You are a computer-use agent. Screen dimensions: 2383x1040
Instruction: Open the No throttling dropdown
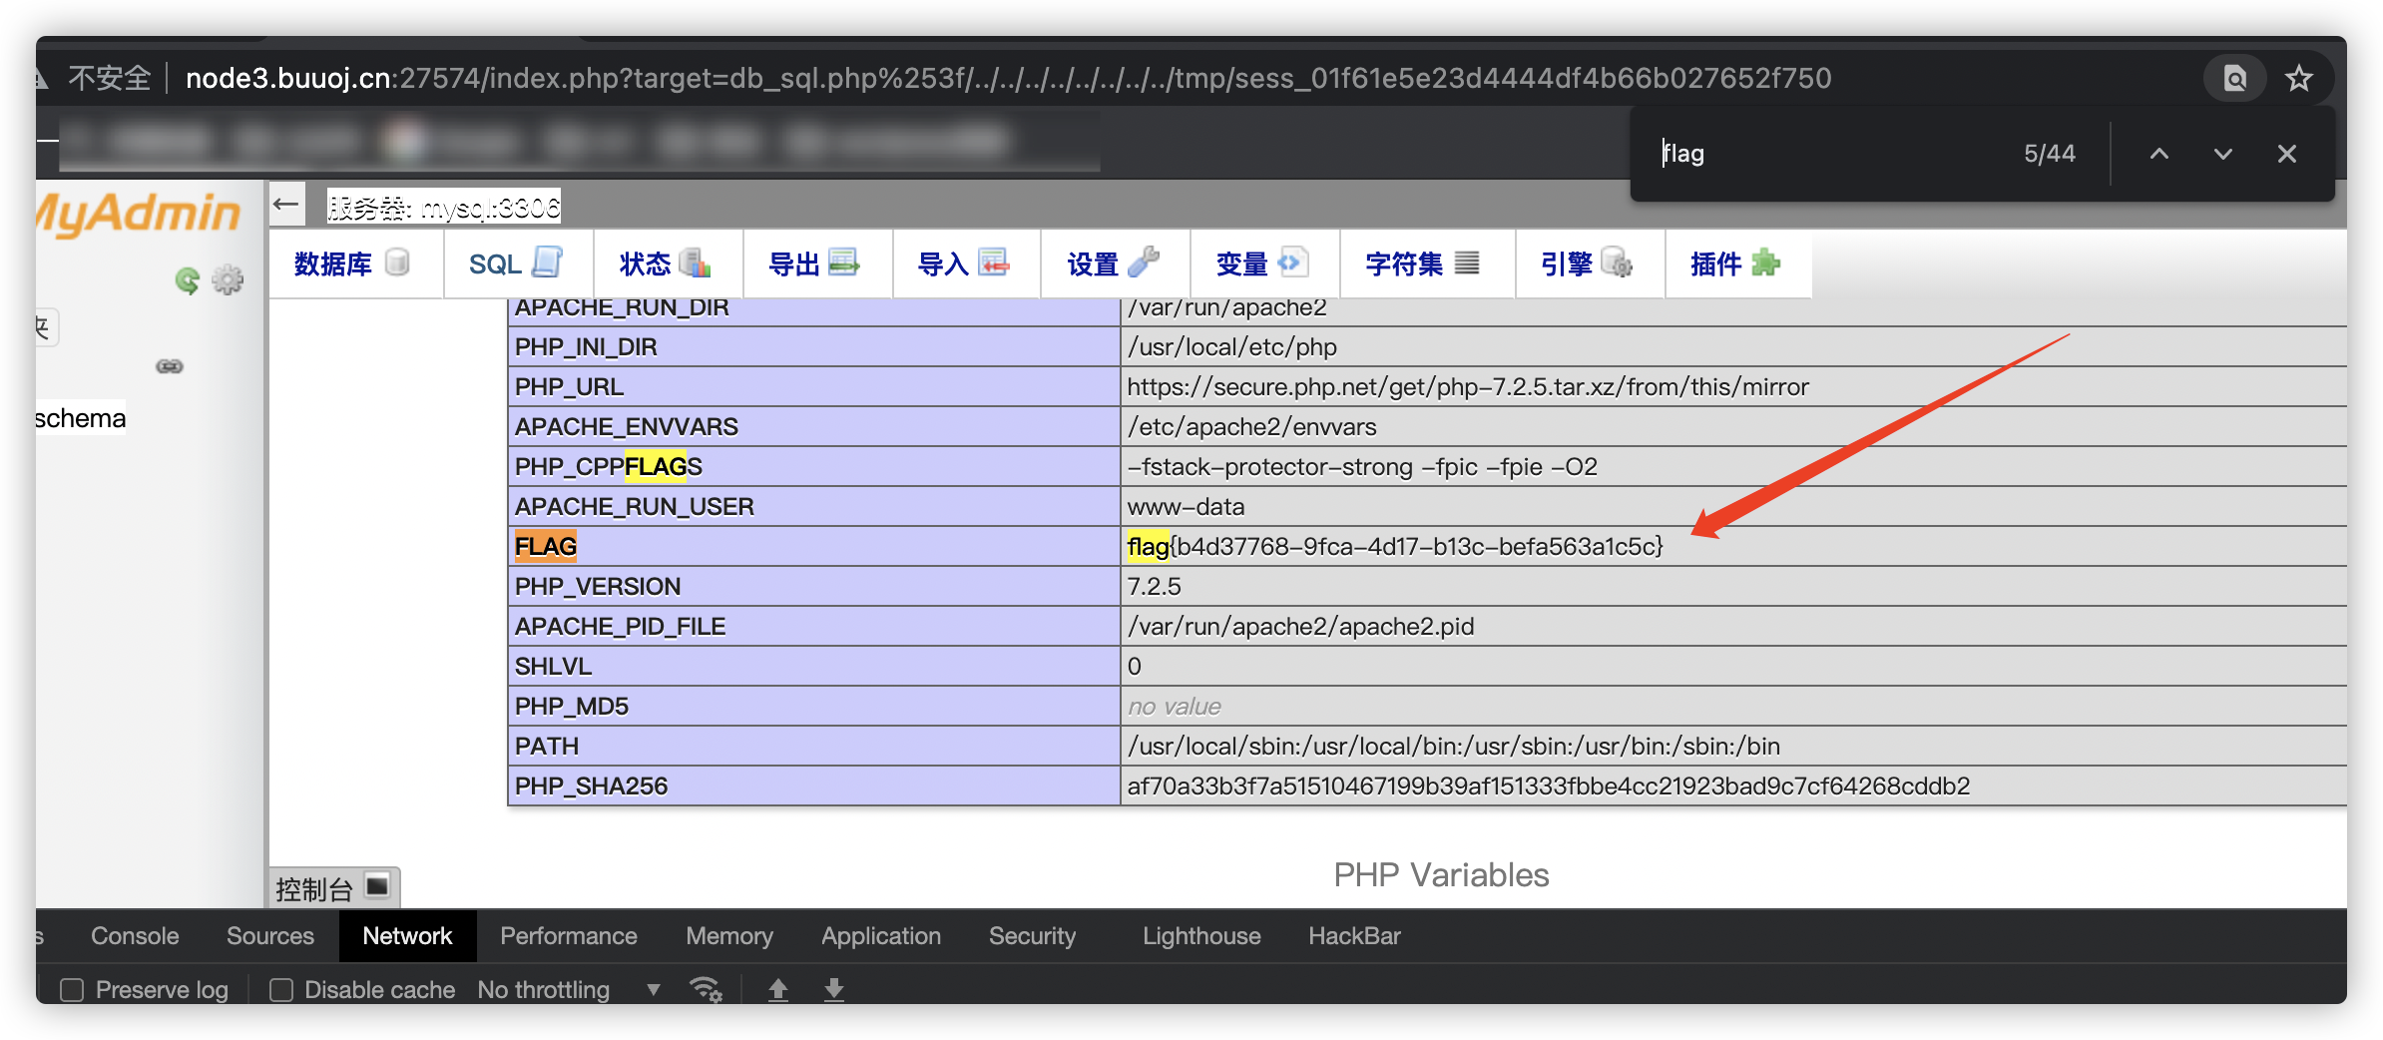tap(569, 990)
